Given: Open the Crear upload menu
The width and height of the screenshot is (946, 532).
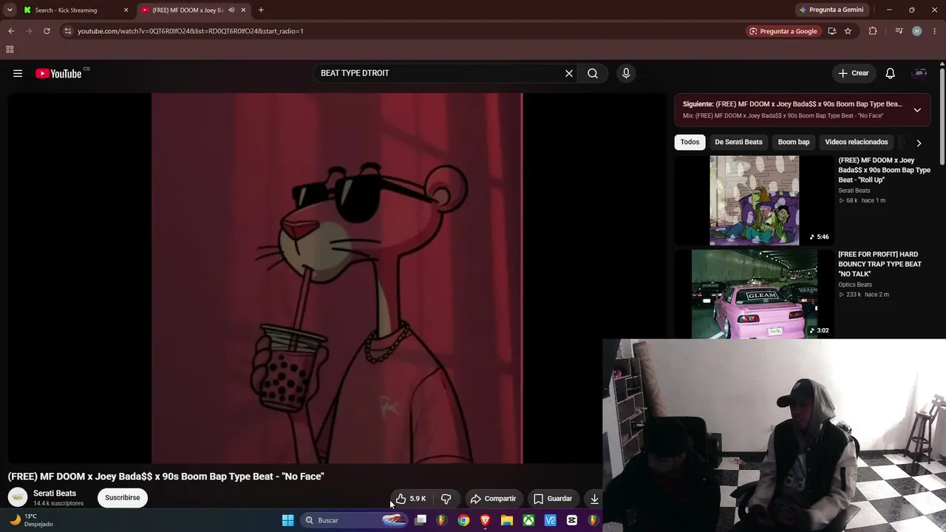Looking at the screenshot, I should [x=854, y=73].
